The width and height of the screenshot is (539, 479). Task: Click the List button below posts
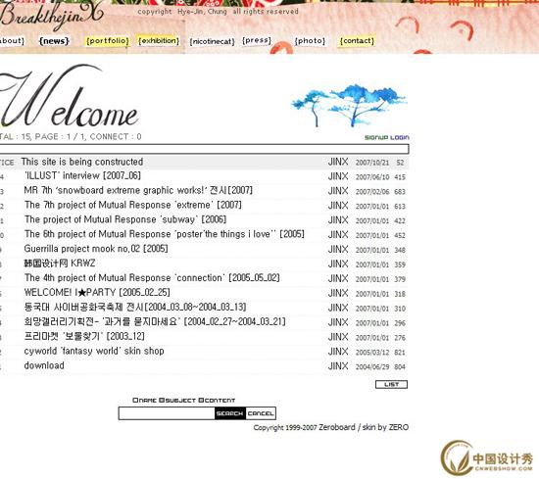click(x=391, y=385)
